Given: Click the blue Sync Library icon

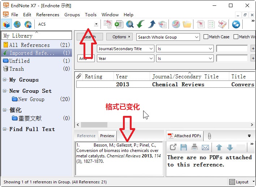Looking at the screenshot, I should click(236, 24).
